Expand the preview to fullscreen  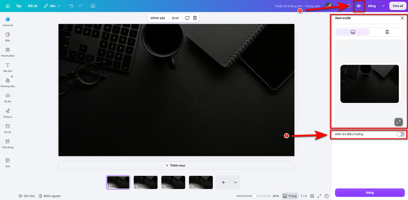point(398,122)
